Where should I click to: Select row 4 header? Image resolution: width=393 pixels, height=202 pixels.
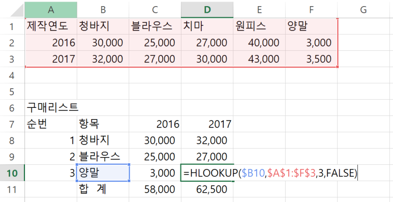coord(12,75)
